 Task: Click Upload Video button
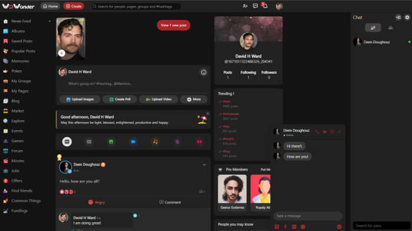(158, 100)
